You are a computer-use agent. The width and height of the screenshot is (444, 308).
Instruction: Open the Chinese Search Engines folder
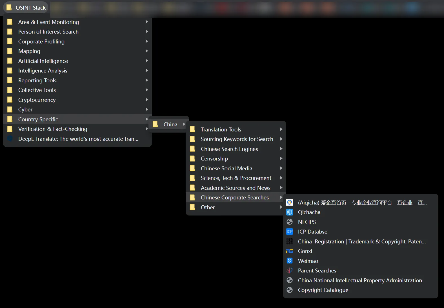coord(236,149)
